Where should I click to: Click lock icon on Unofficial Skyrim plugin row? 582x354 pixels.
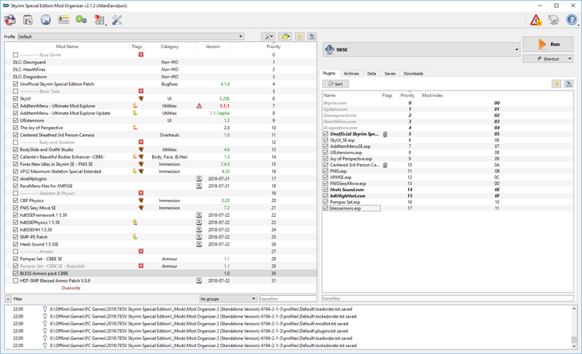pyautogui.click(x=385, y=134)
